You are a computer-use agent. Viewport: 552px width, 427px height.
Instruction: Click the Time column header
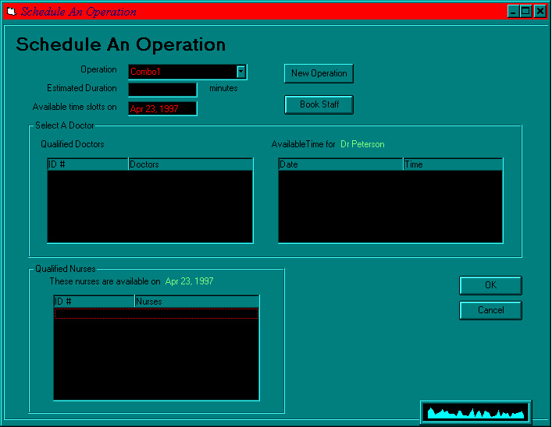pyautogui.click(x=453, y=164)
